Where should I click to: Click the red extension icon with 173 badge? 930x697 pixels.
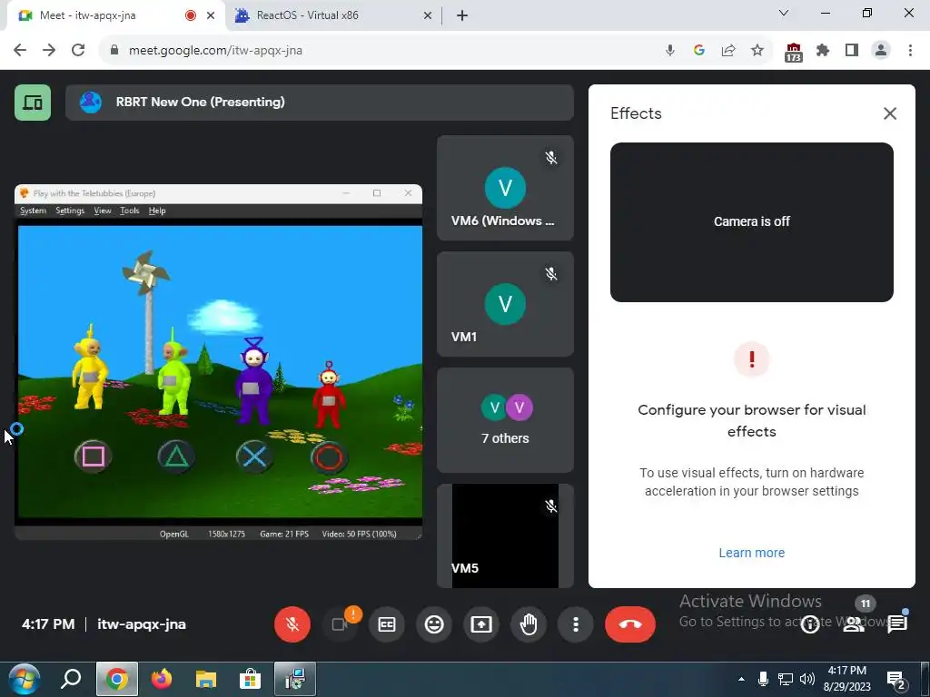794,52
